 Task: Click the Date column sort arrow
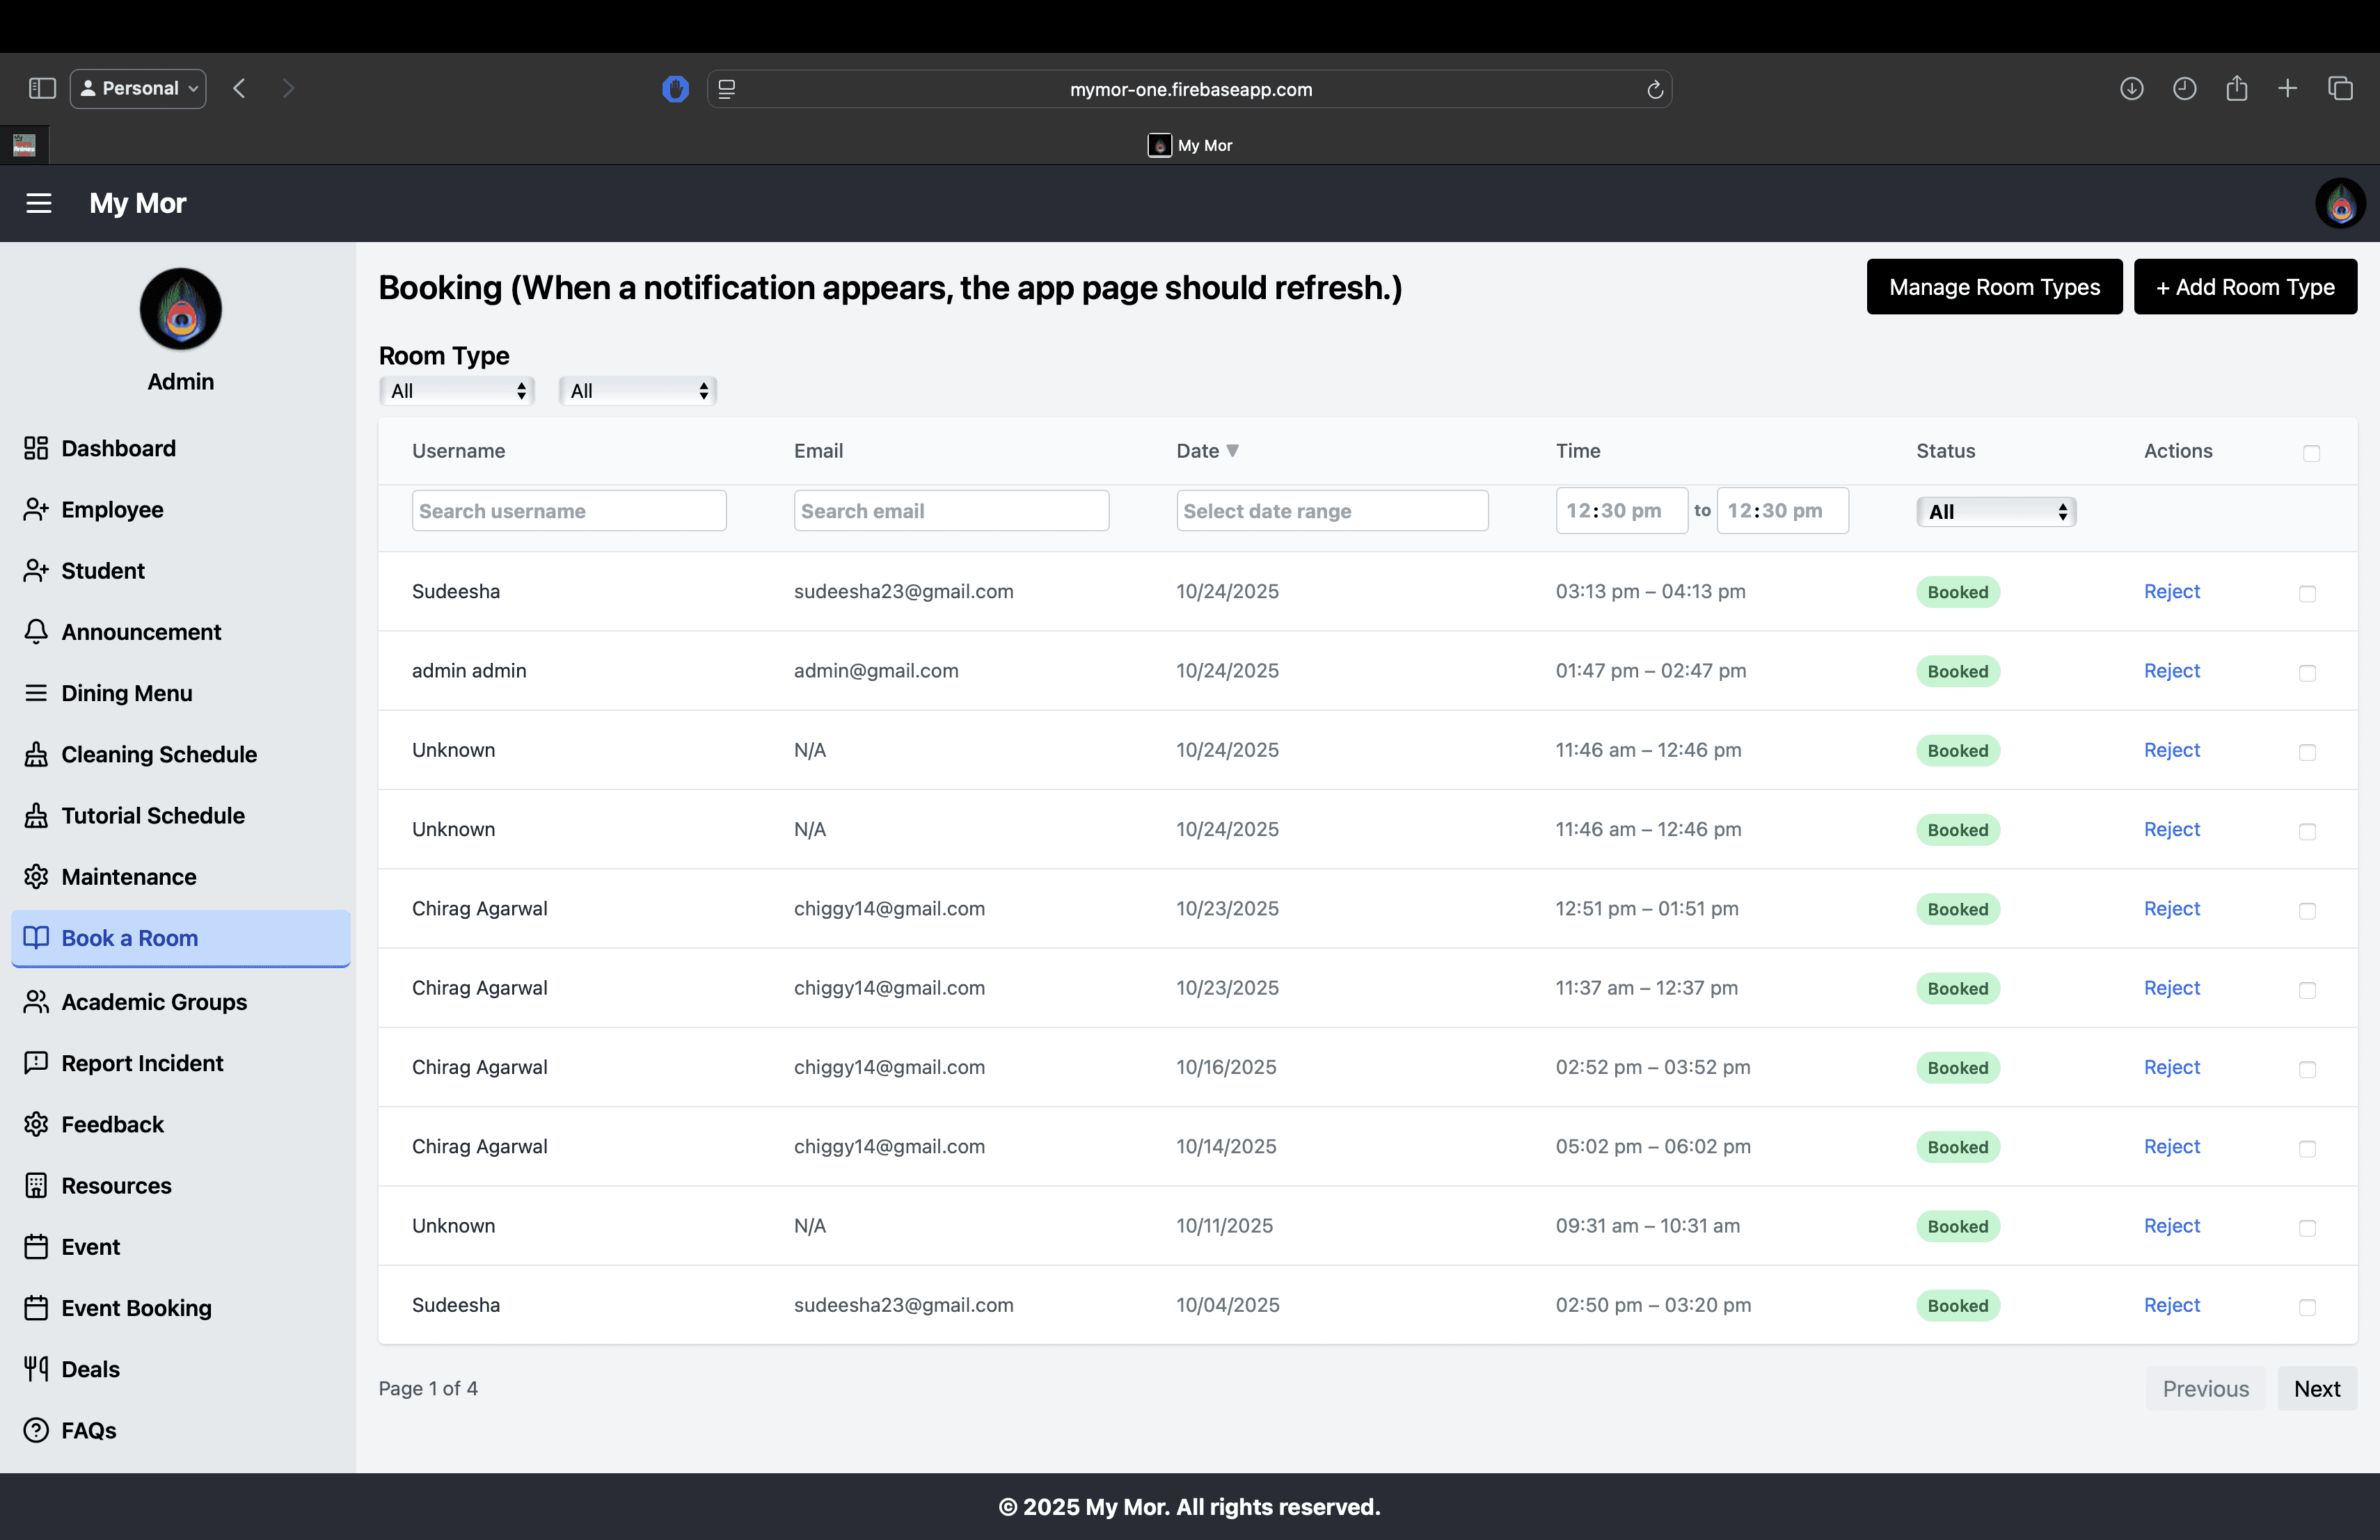(x=1233, y=451)
